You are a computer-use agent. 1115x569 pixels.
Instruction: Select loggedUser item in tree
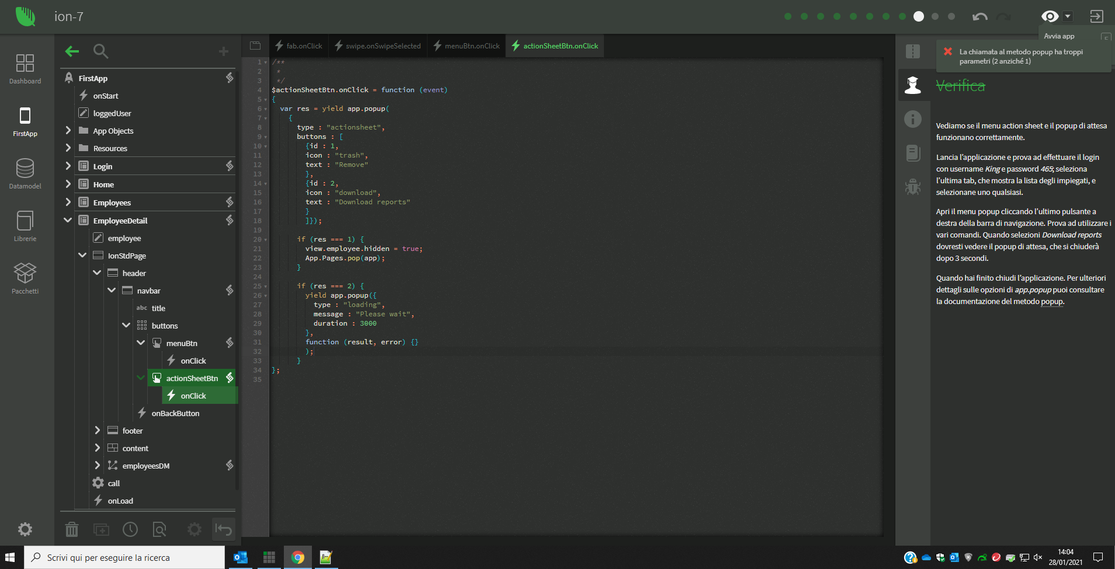(112, 113)
